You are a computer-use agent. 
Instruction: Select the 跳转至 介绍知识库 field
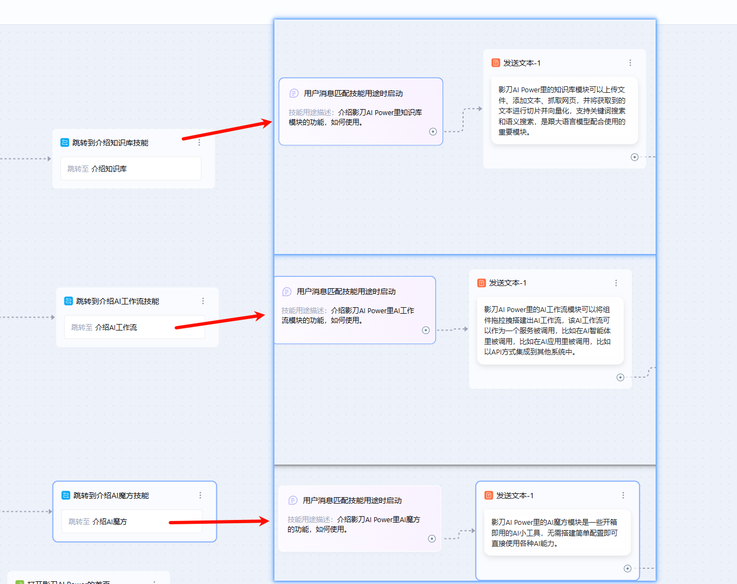pos(131,169)
